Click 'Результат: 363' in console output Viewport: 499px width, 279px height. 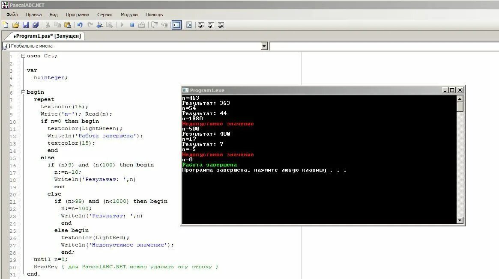pyautogui.click(x=206, y=103)
